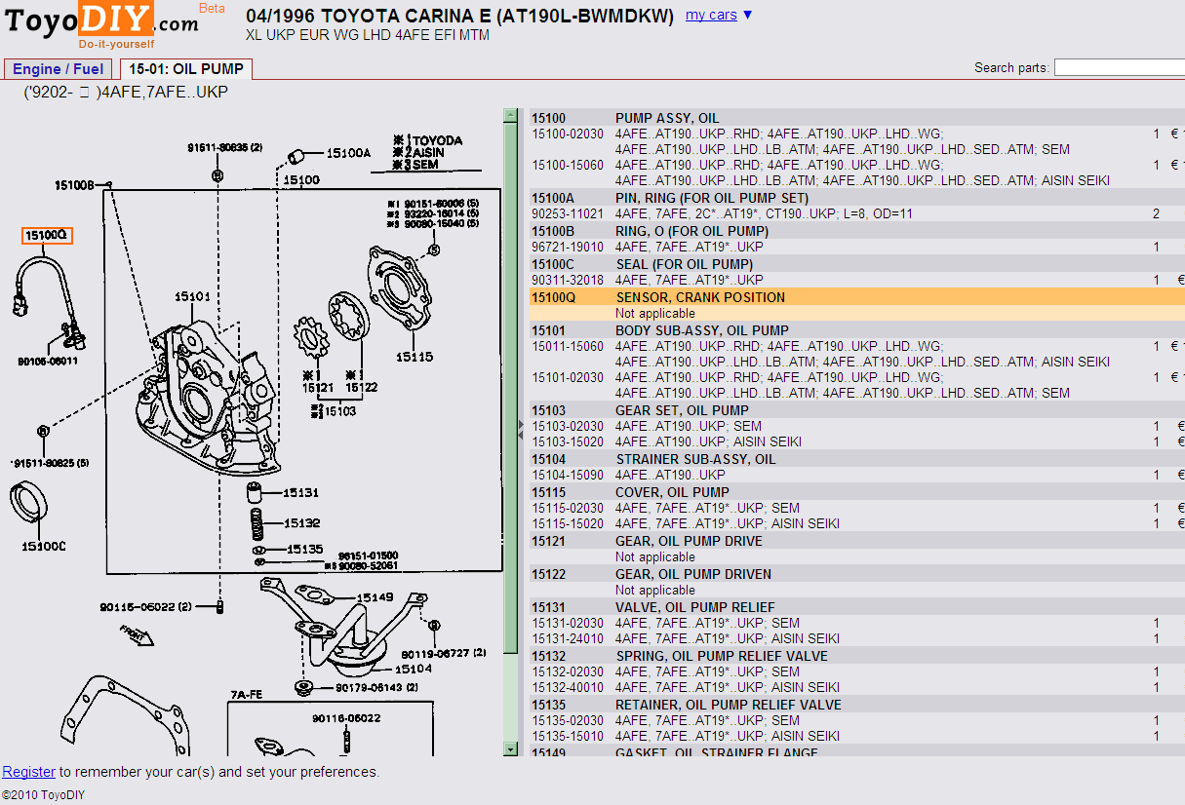Viewport: 1185px width, 805px height.
Task: Select the 15115 COVER, OIL PUMP header
Action: [x=857, y=492]
